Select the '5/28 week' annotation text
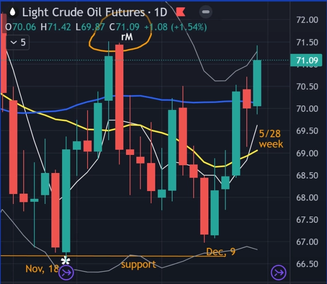The width and height of the screenshot is (327, 284). tap(271, 139)
